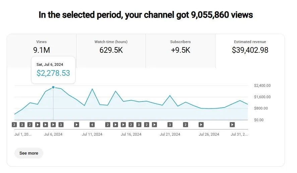Show the Subscribers tab

coord(180,47)
